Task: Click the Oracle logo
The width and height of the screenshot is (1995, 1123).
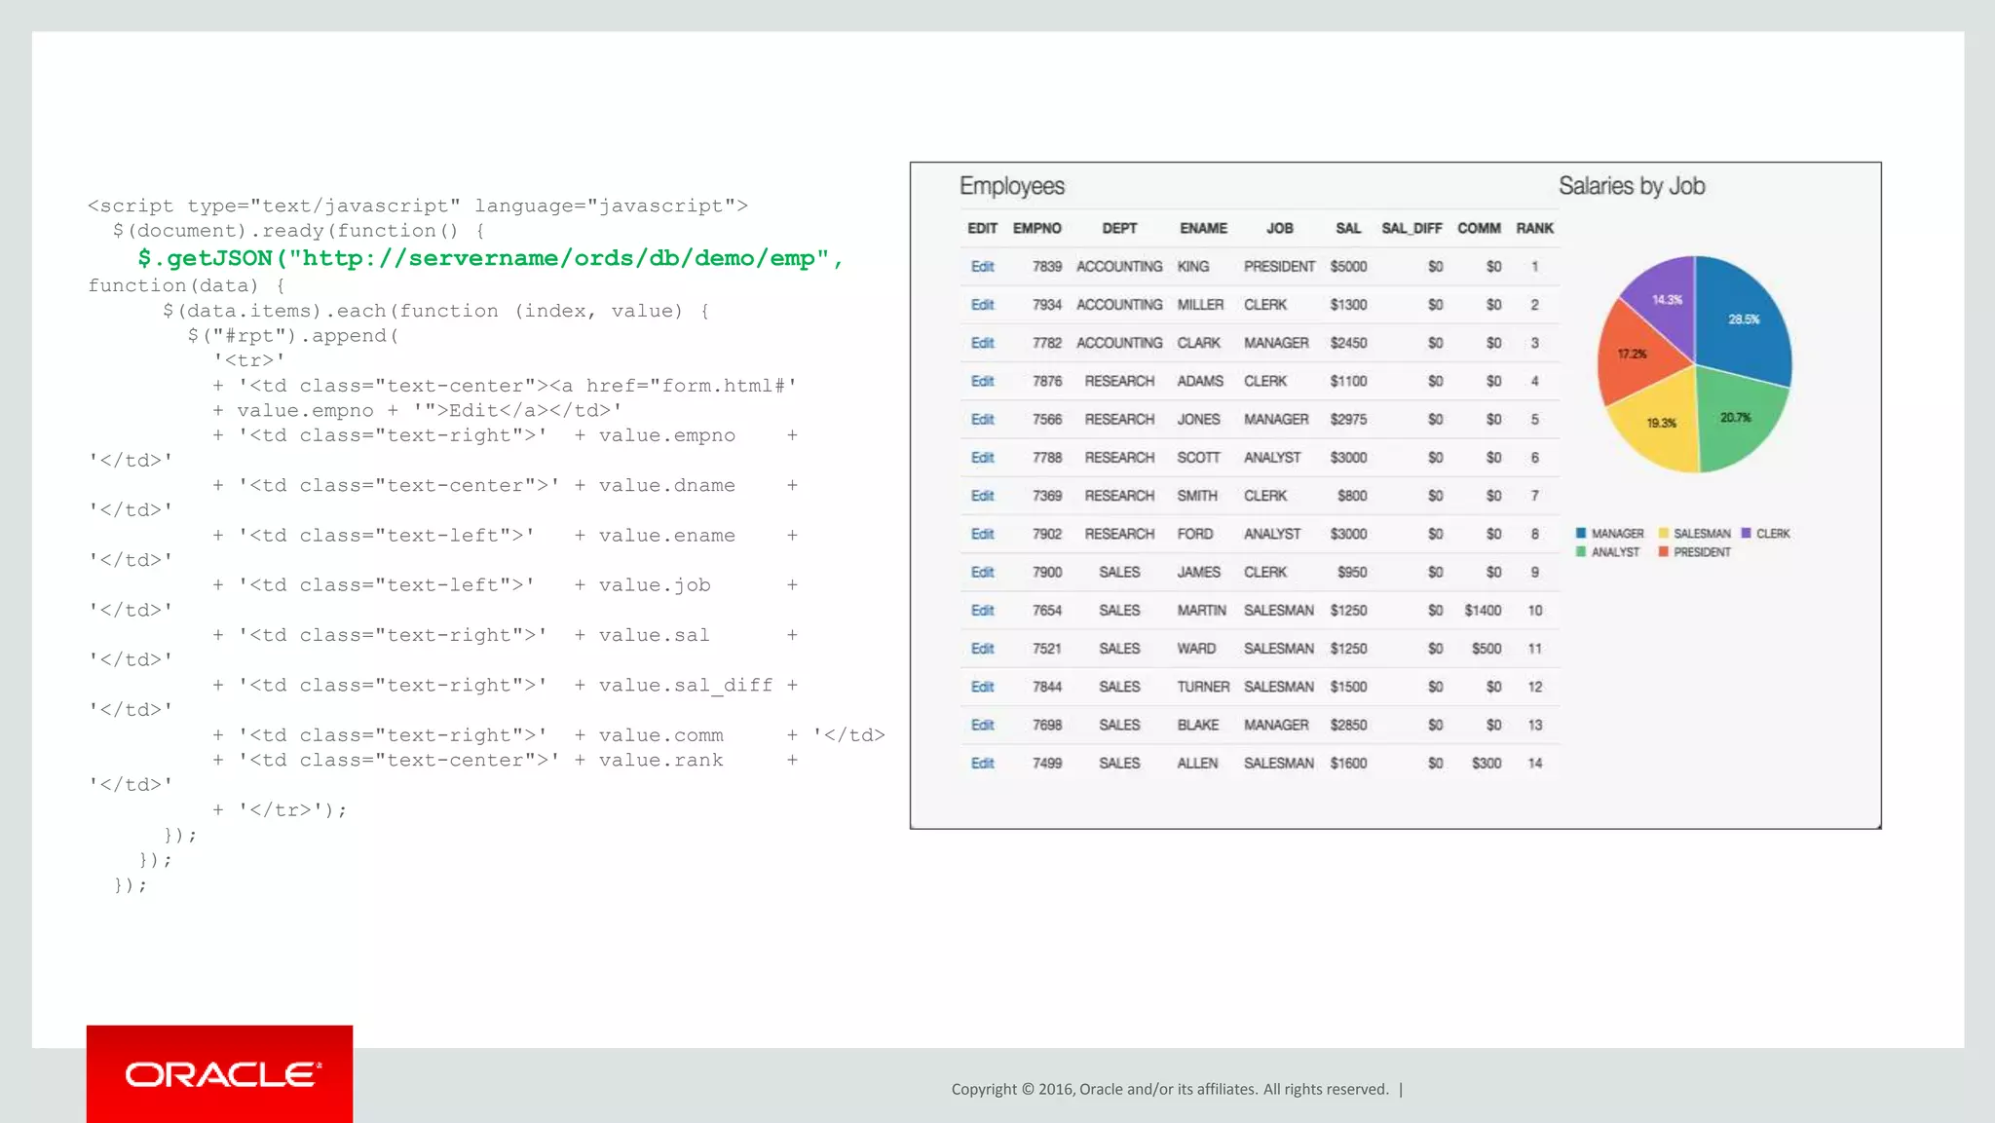Action: (220, 1074)
